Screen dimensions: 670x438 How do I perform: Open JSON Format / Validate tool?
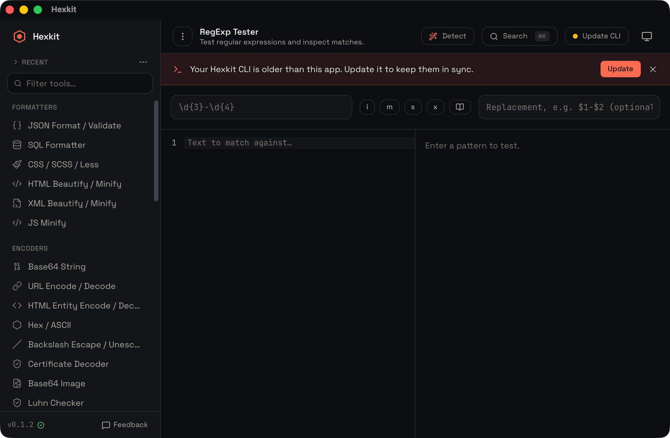click(80, 126)
